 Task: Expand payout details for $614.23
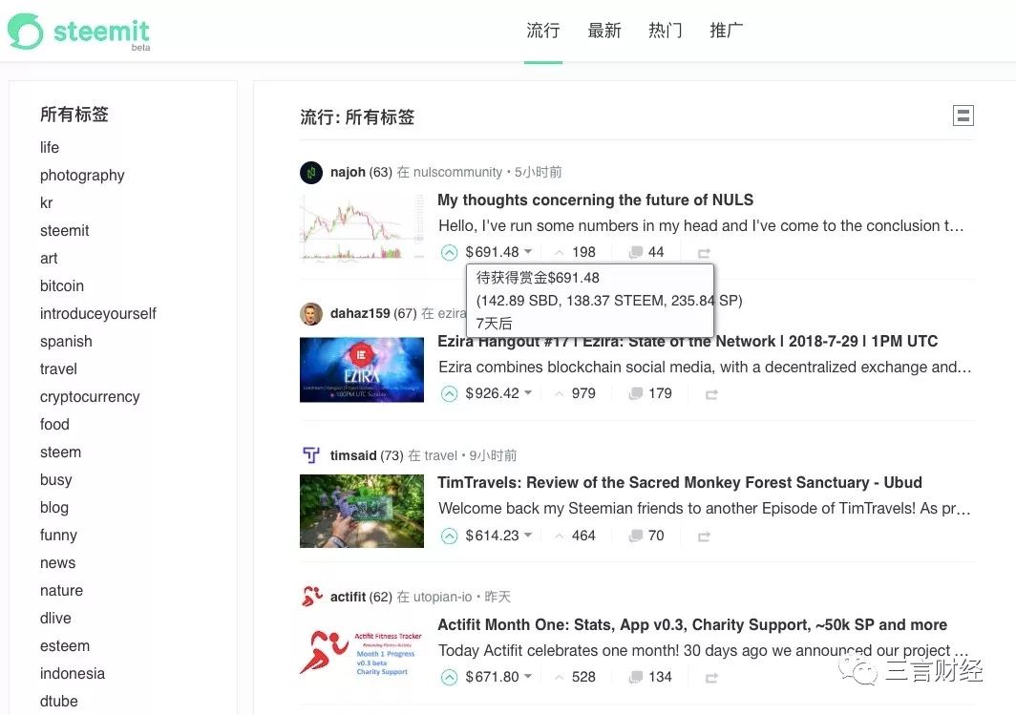[x=498, y=536]
